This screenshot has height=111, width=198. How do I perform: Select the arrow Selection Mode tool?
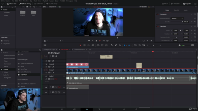80,45
